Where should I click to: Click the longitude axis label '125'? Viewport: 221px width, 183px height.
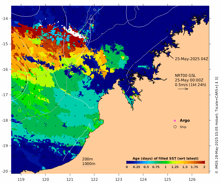tap(168, 179)
